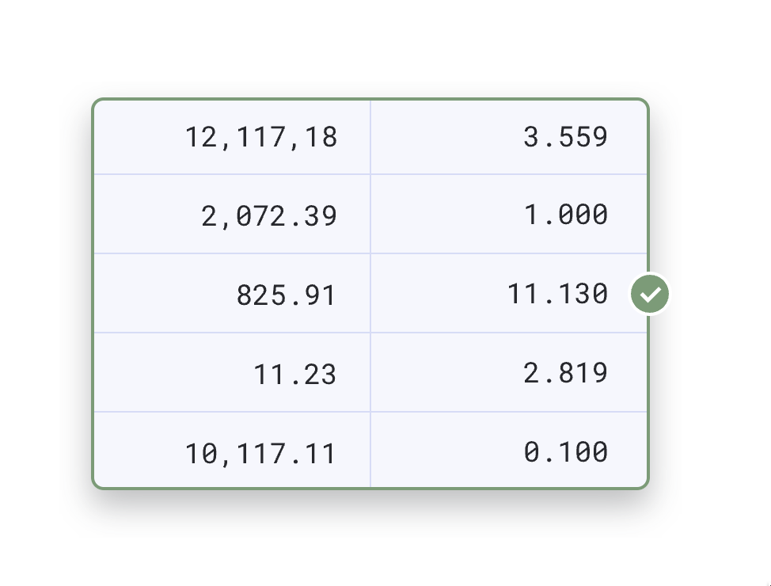Pick the cell with 11.23
This screenshot has width=771, height=586.
(232, 372)
